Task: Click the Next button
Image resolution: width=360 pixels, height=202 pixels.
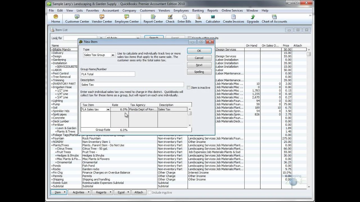Action: (x=199, y=65)
